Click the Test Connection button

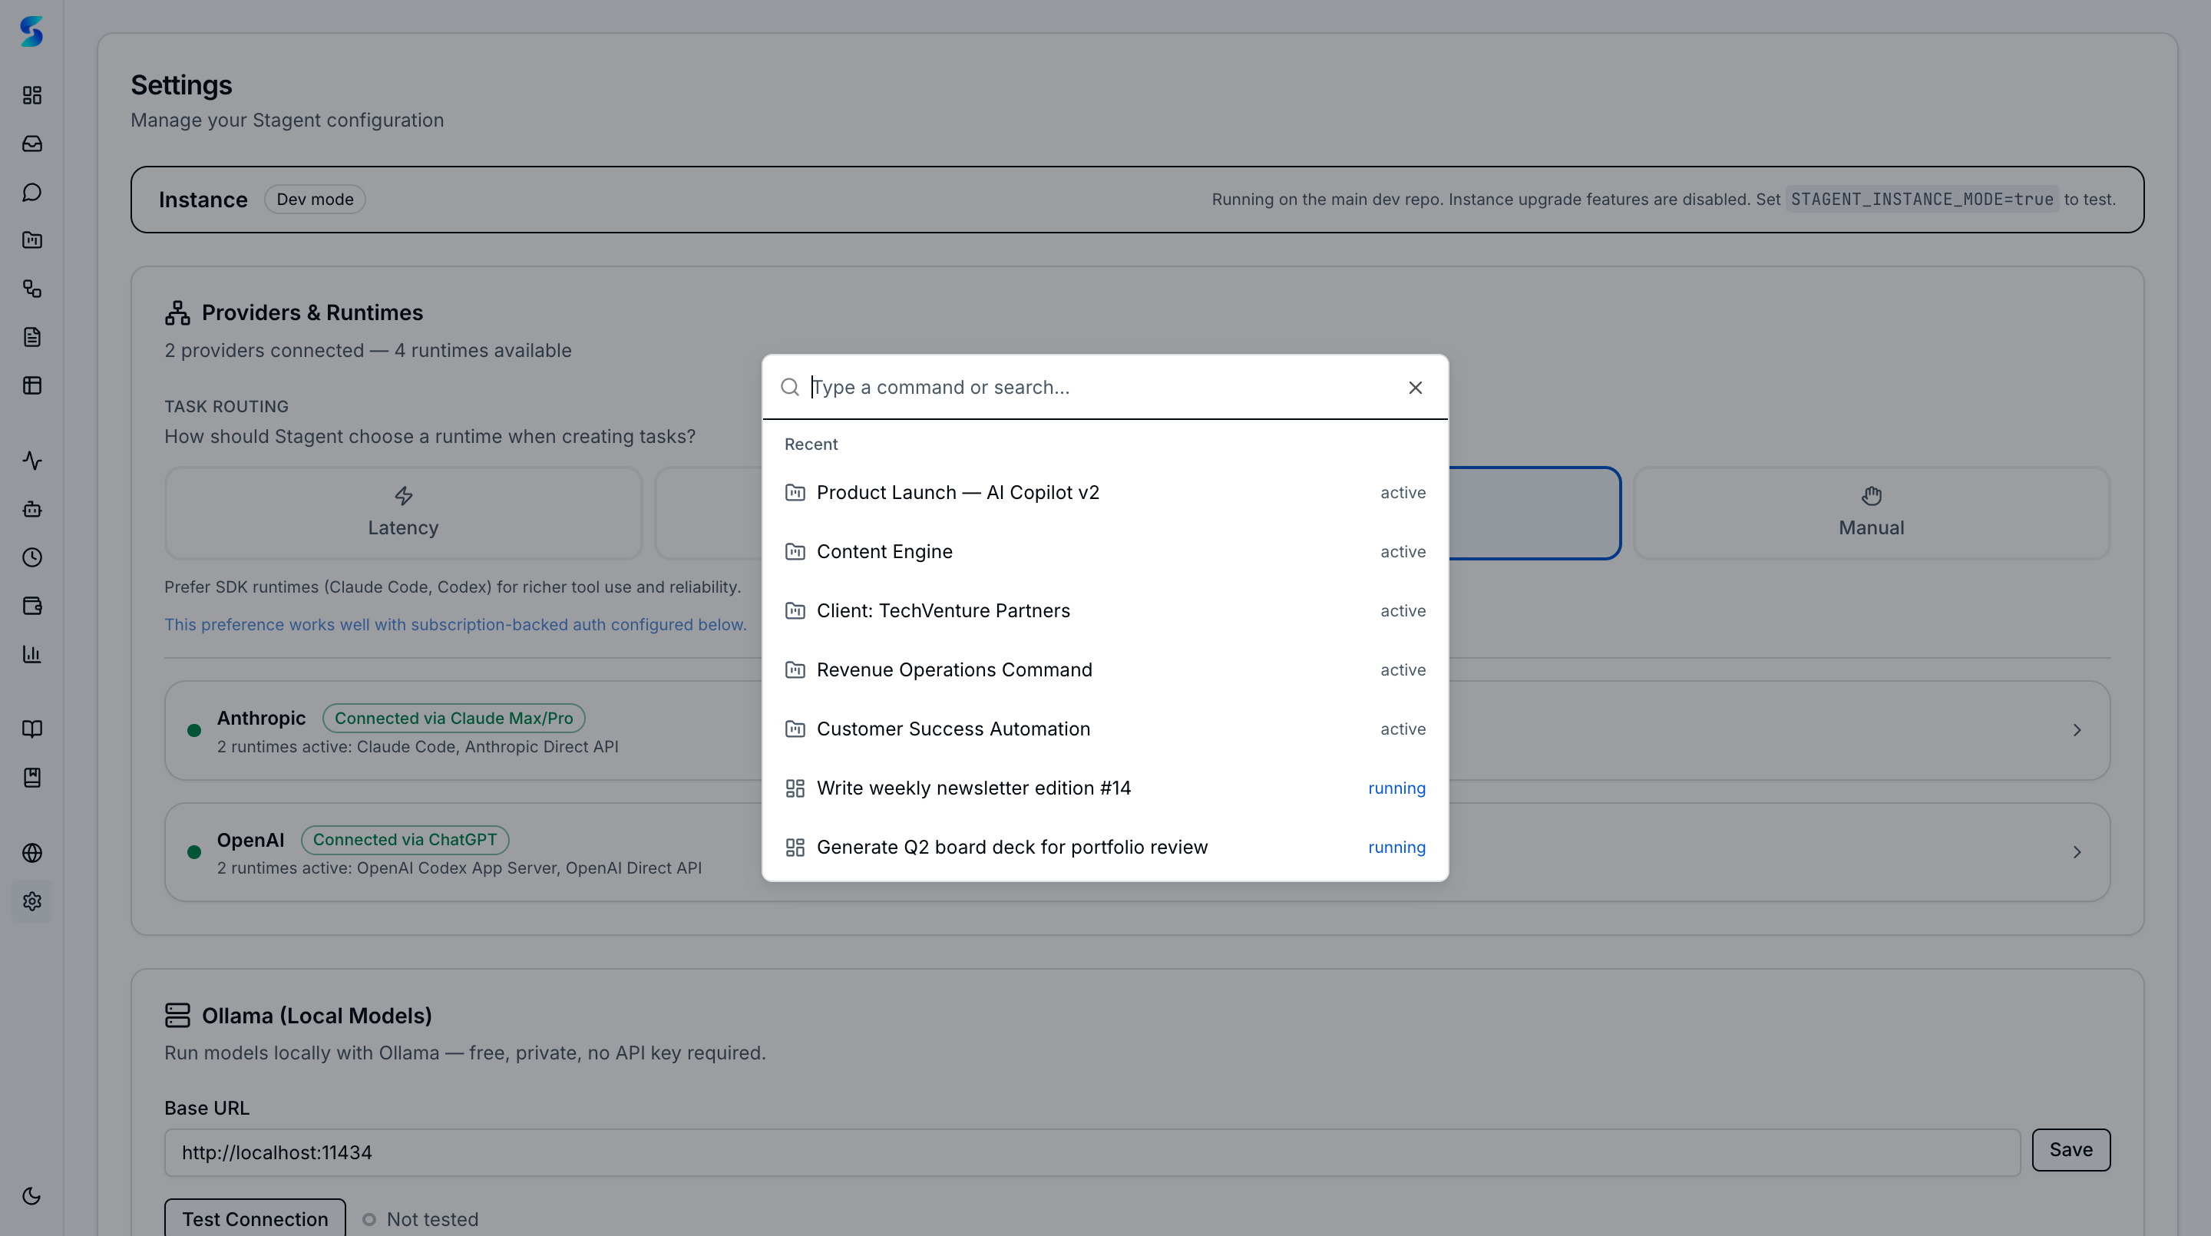click(255, 1219)
